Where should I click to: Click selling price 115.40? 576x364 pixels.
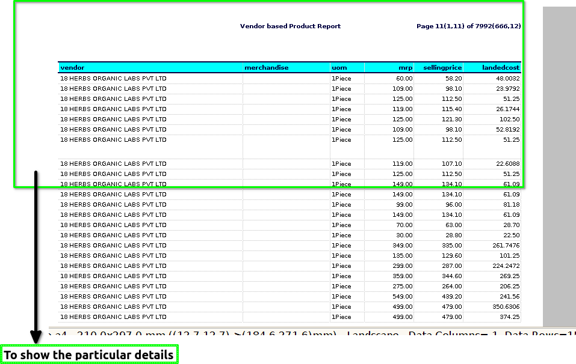coord(452,109)
